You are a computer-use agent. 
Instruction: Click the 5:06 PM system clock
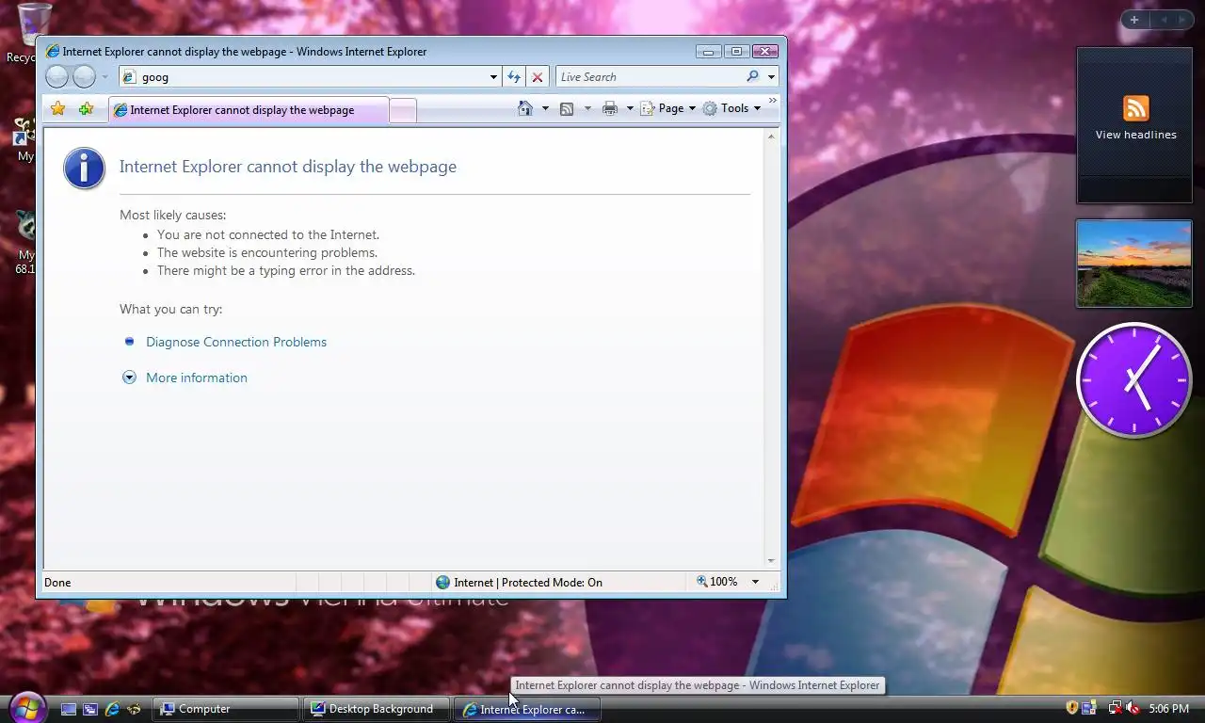1169,709
